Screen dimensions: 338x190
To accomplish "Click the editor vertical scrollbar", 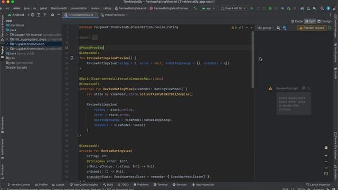I will [x=252, y=60].
